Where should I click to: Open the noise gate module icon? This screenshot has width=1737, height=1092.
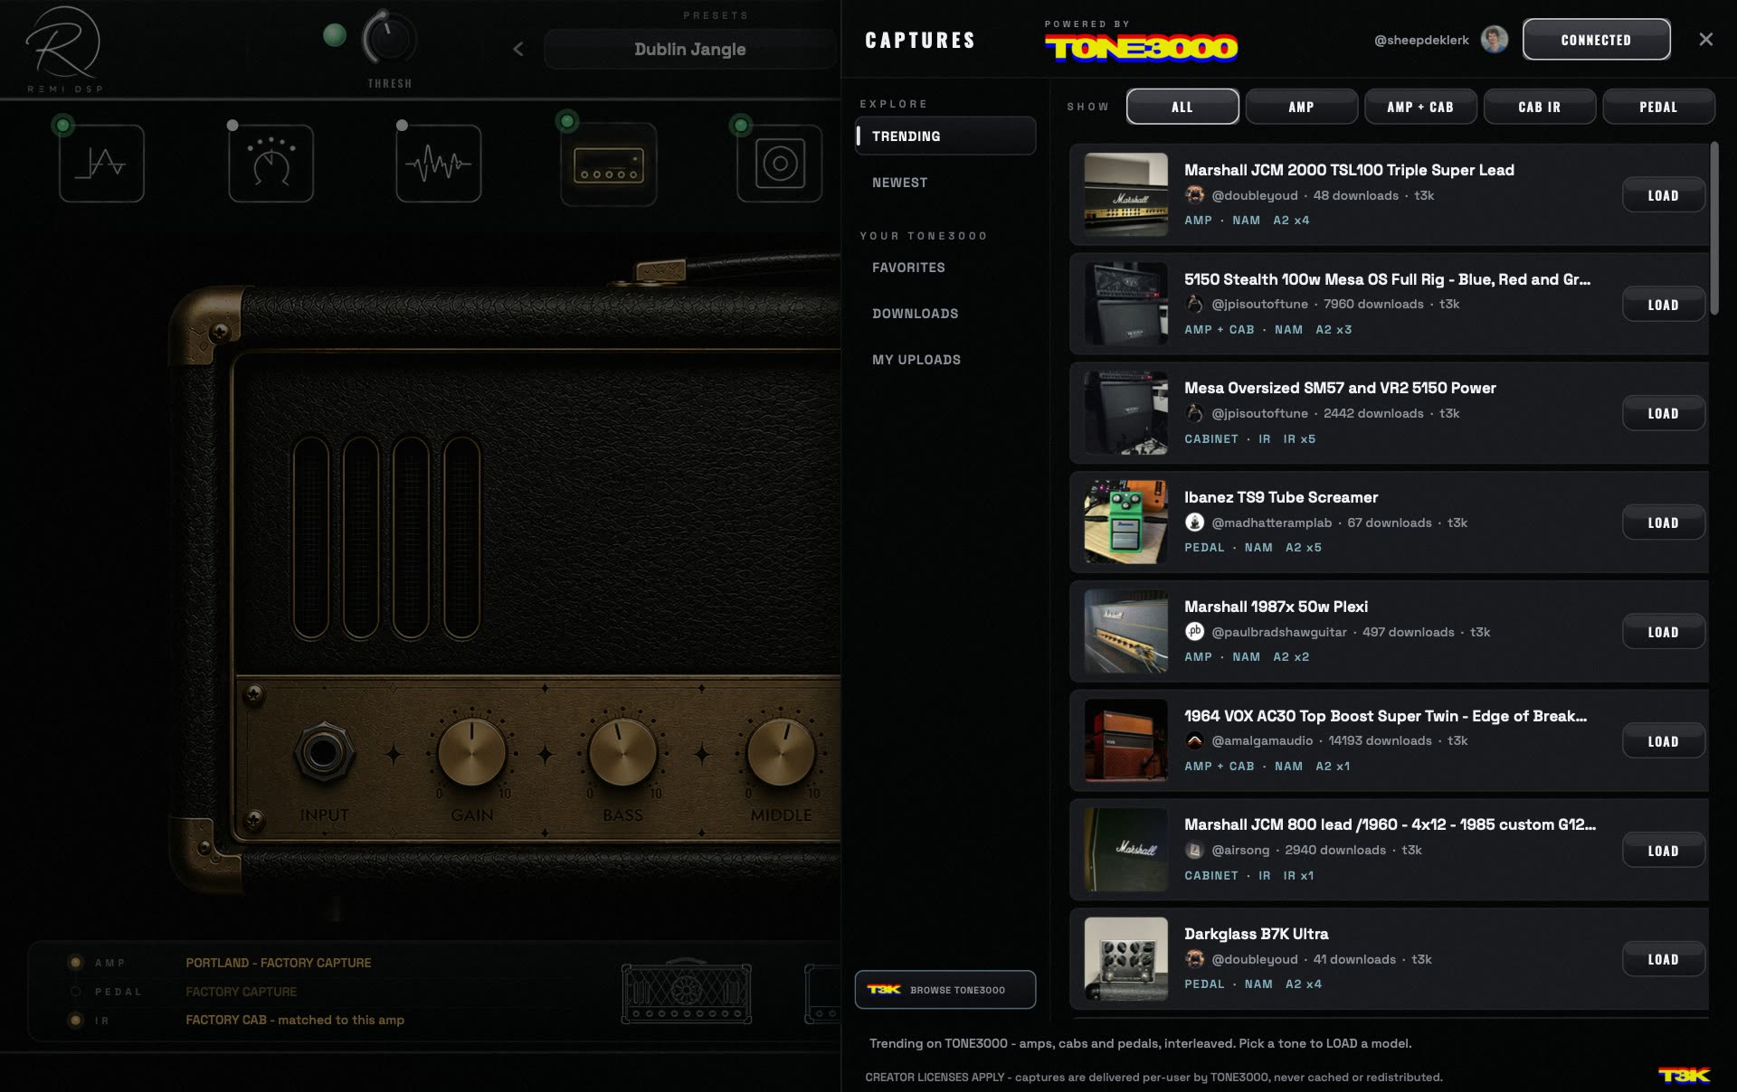[x=101, y=164]
